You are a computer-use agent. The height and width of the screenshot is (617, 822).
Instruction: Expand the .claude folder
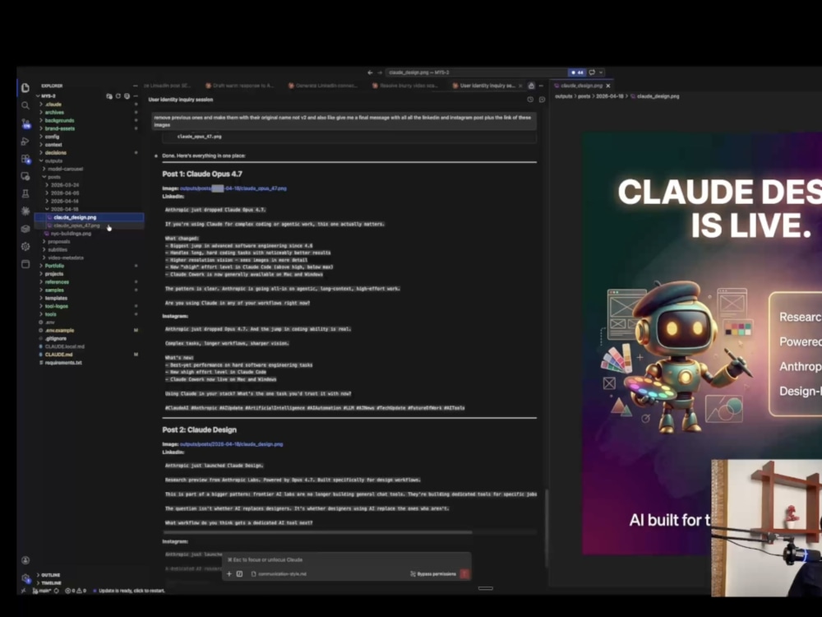pos(89,104)
